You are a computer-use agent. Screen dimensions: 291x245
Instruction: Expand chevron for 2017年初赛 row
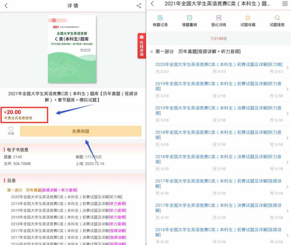[287, 187]
